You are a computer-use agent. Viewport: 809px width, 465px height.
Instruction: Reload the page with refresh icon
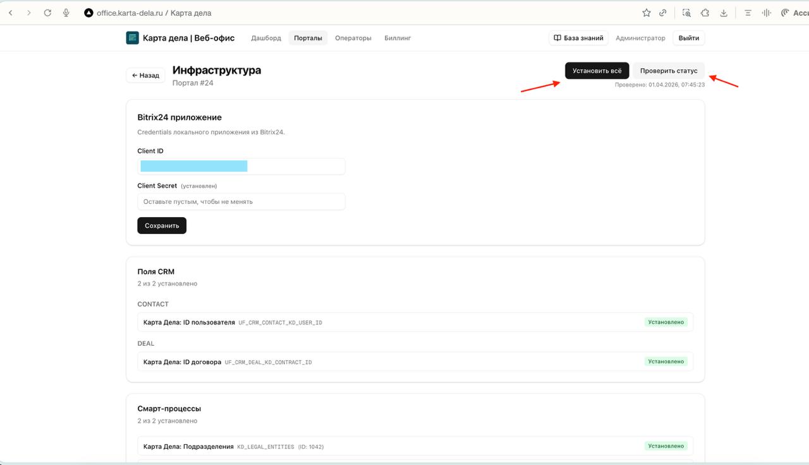47,13
